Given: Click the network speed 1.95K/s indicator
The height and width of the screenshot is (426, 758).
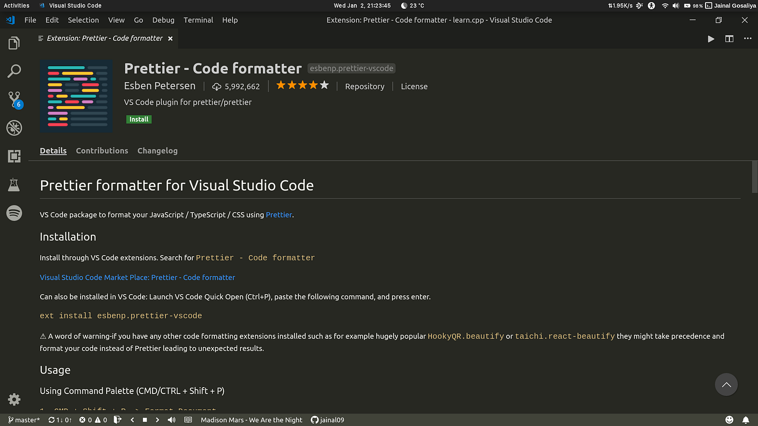Looking at the screenshot, I should click(622, 5).
